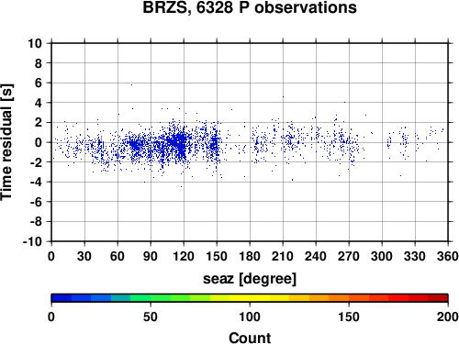Click the dark blue segment of colorbar
This screenshot has height=344, width=459.
(x=62, y=298)
